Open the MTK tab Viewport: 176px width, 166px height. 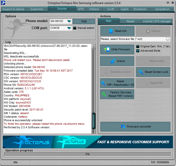pyautogui.click(x=81, y=9)
